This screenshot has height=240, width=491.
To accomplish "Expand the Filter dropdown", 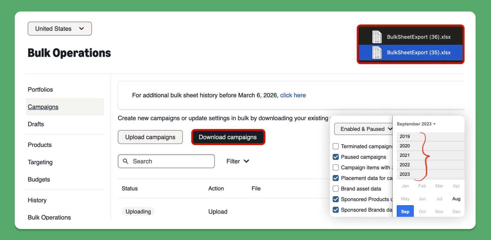I will tap(238, 161).
